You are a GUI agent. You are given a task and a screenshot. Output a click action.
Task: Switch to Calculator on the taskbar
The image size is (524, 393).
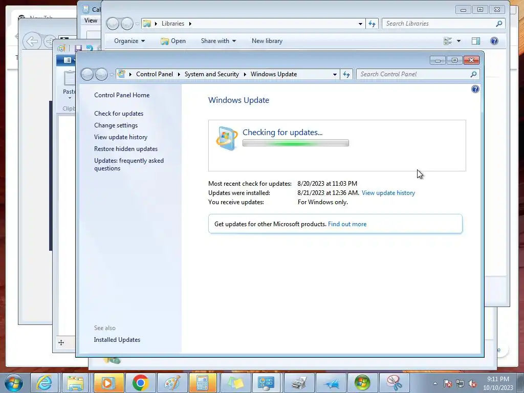pyautogui.click(x=203, y=383)
